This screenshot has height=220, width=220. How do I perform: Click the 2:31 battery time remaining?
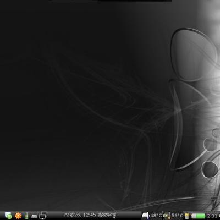point(213,216)
